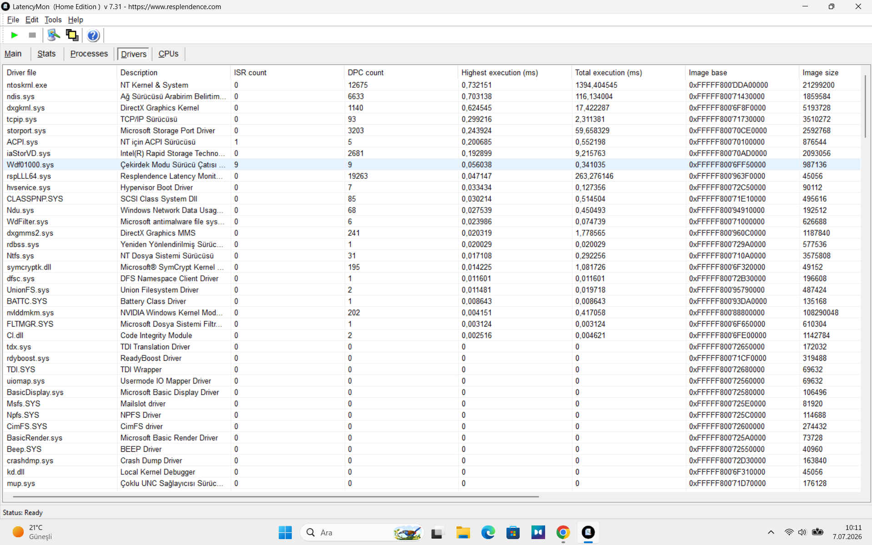Sort by the Image size column header

tap(830, 72)
